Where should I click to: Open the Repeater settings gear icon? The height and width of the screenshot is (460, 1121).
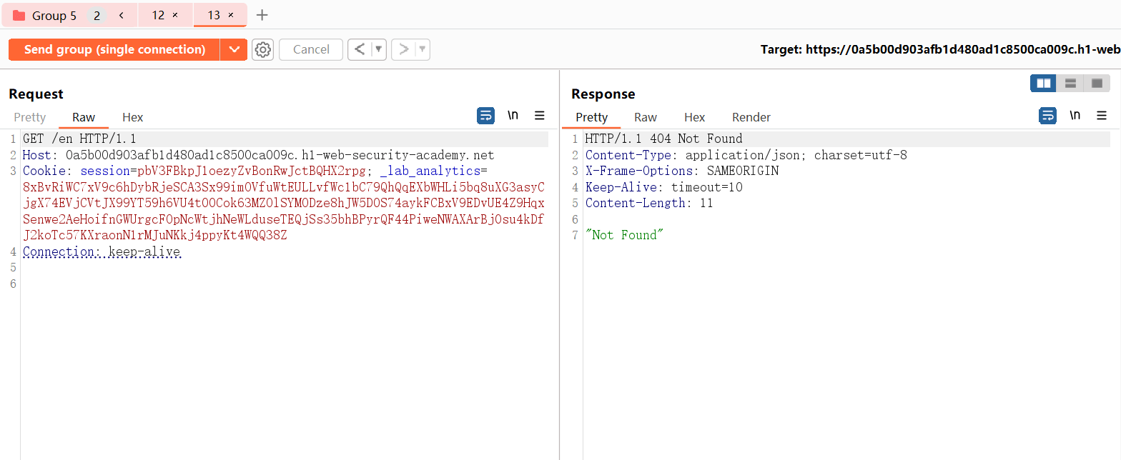click(x=263, y=49)
